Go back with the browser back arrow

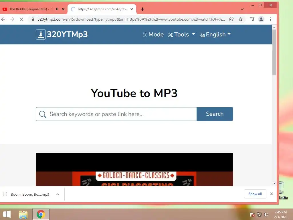(x=3, y=19)
